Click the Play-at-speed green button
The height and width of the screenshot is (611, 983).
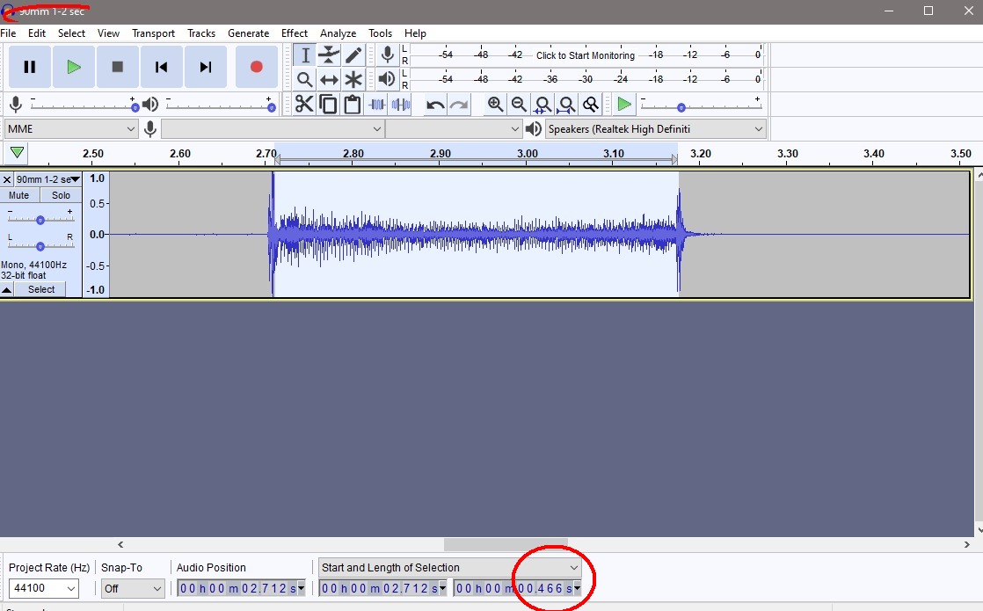623,104
